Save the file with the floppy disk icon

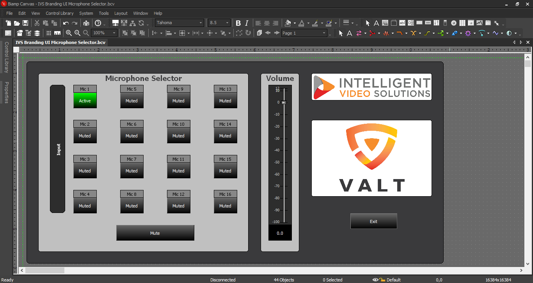25,23
